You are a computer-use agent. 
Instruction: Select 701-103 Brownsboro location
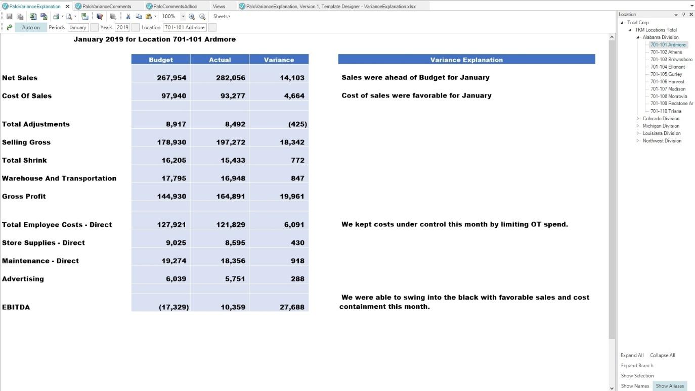(671, 59)
